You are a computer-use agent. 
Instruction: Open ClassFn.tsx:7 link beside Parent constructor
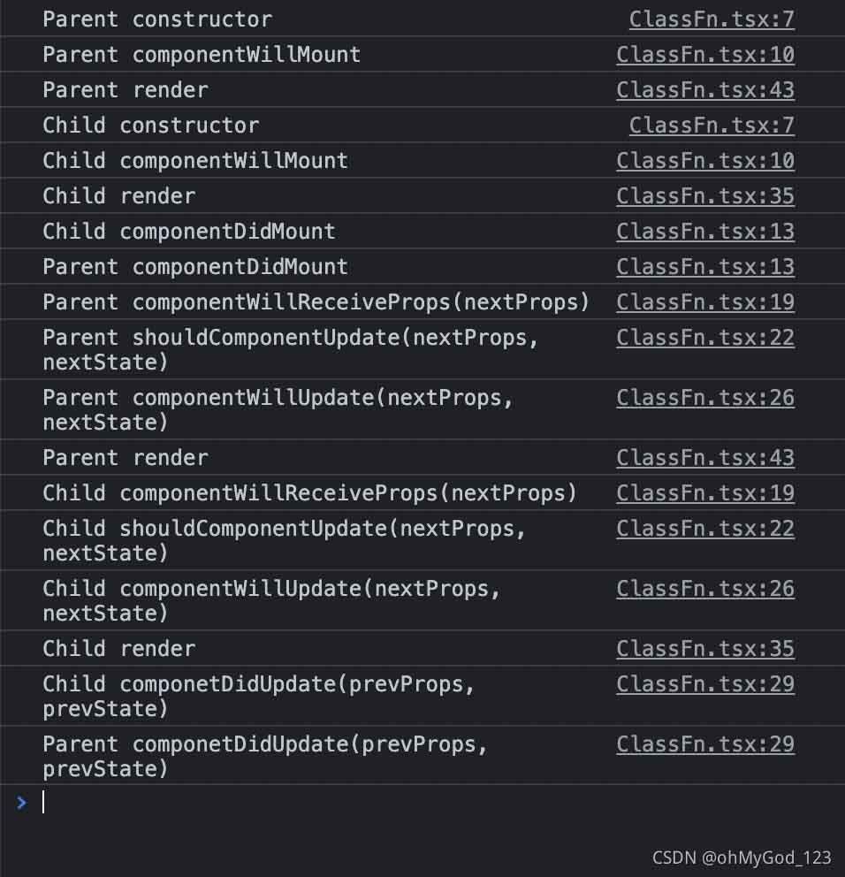click(712, 19)
